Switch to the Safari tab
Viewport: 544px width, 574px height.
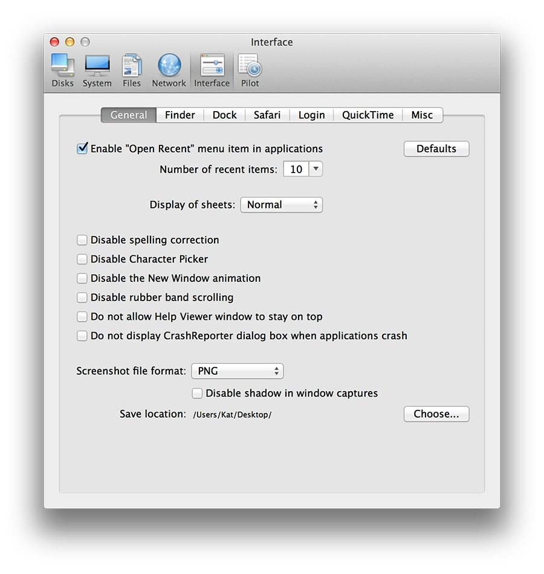click(x=267, y=115)
